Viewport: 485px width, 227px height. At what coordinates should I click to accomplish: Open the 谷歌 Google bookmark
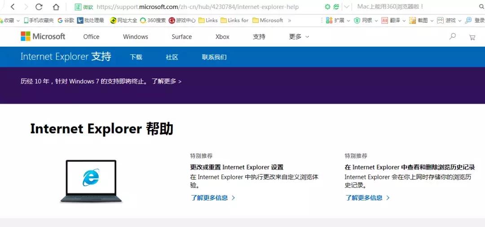[66, 20]
